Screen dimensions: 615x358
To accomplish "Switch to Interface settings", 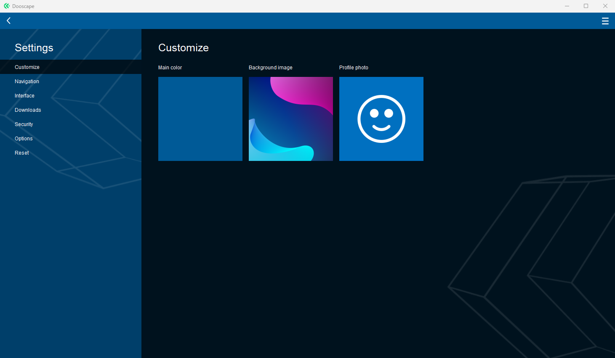I will tap(24, 96).
